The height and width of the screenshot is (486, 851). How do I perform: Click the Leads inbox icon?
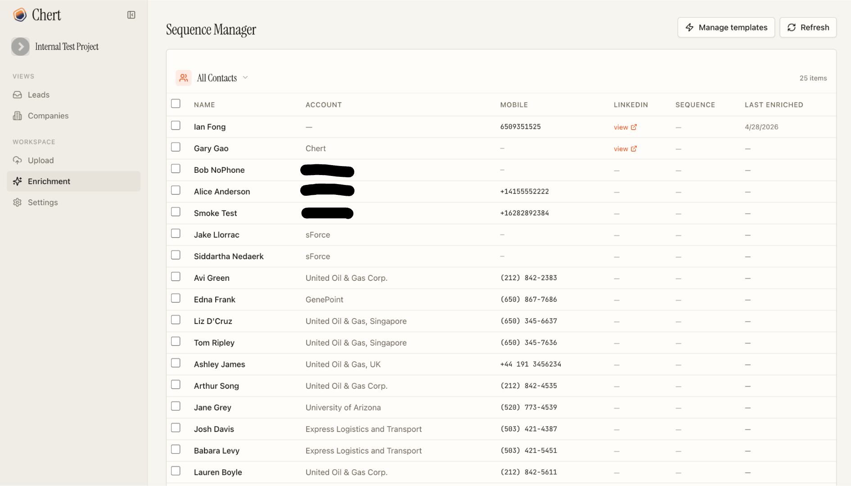point(18,94)
